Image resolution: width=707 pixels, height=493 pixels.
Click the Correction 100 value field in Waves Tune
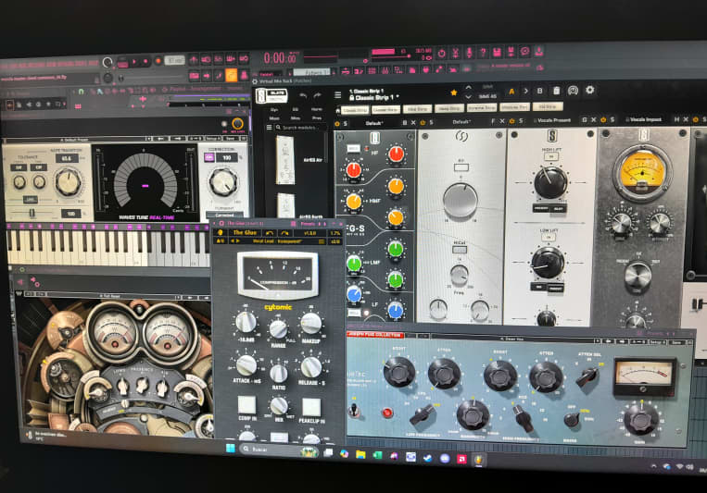pyautogui.click(x=227, y=157)
